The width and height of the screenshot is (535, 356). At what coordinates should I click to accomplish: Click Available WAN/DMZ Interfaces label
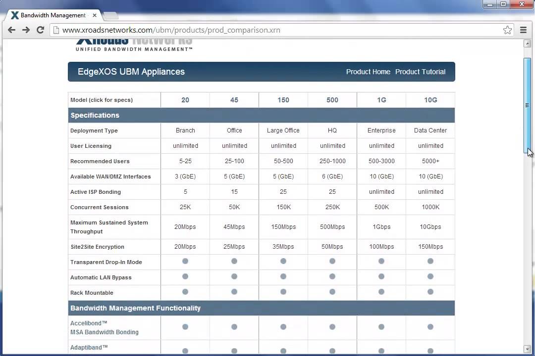click(x=110, y=177)
